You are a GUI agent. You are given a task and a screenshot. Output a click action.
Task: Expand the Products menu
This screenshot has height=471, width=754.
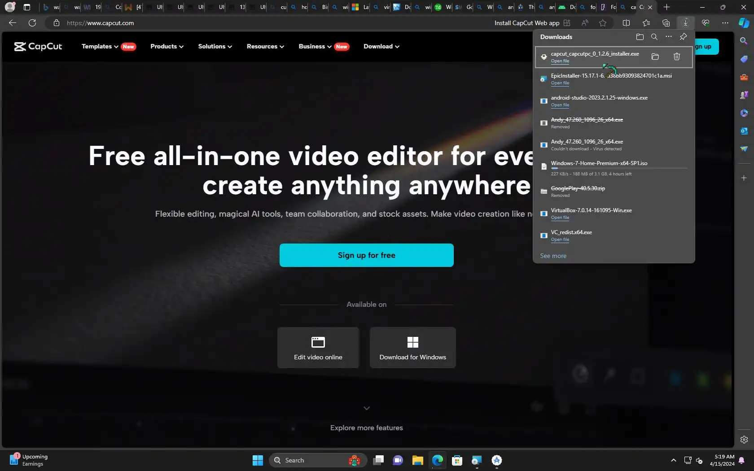(167, 47)
